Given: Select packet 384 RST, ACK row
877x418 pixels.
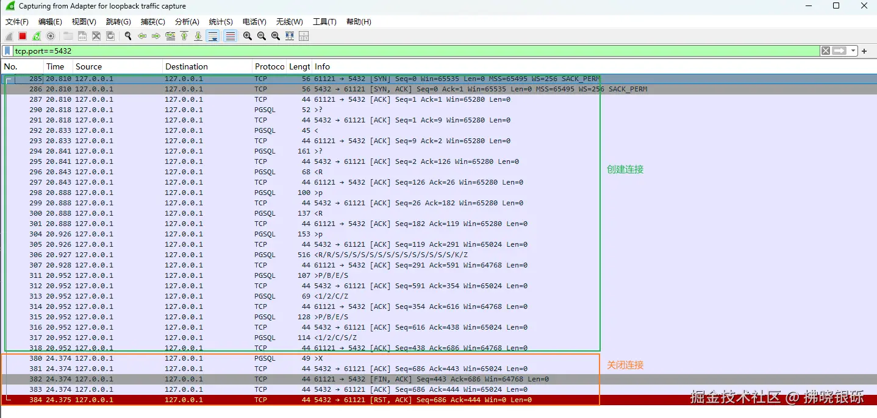Looking at the screenshot, I should [438, 400].
